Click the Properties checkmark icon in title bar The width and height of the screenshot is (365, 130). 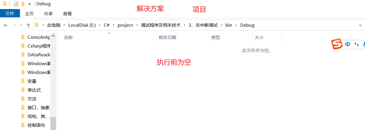pyautogui.click(x=16, y=4)
